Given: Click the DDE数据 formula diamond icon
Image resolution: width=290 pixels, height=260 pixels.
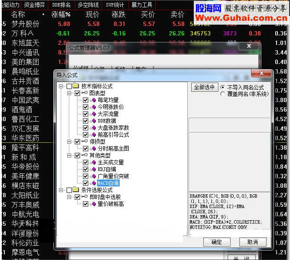Looking at the screenshot, I should click(94, 121).
